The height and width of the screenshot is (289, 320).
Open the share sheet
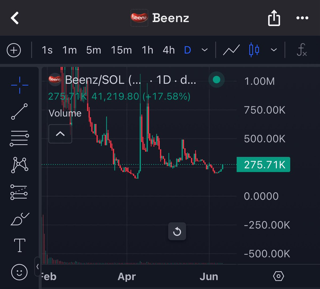click(274, 18)
